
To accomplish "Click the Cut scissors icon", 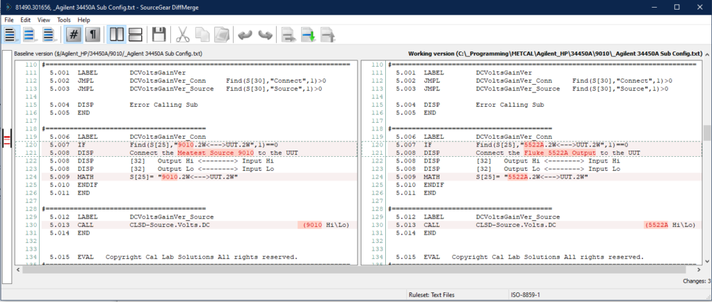I will click(x=183, y=35).
